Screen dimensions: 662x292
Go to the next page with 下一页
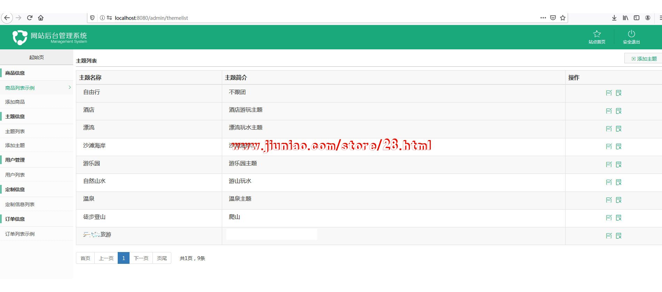tap(141, 258)
